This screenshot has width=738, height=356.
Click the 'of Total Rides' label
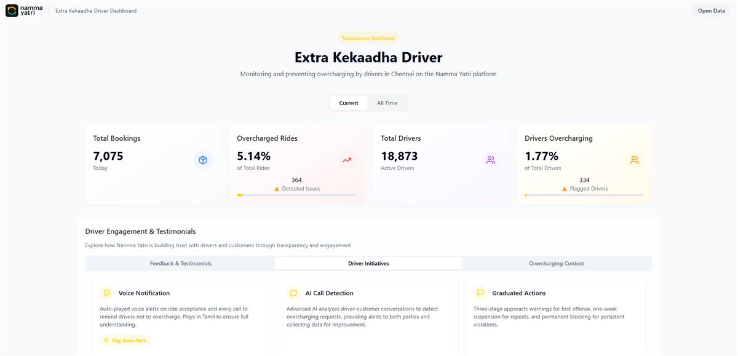(253, 168)
